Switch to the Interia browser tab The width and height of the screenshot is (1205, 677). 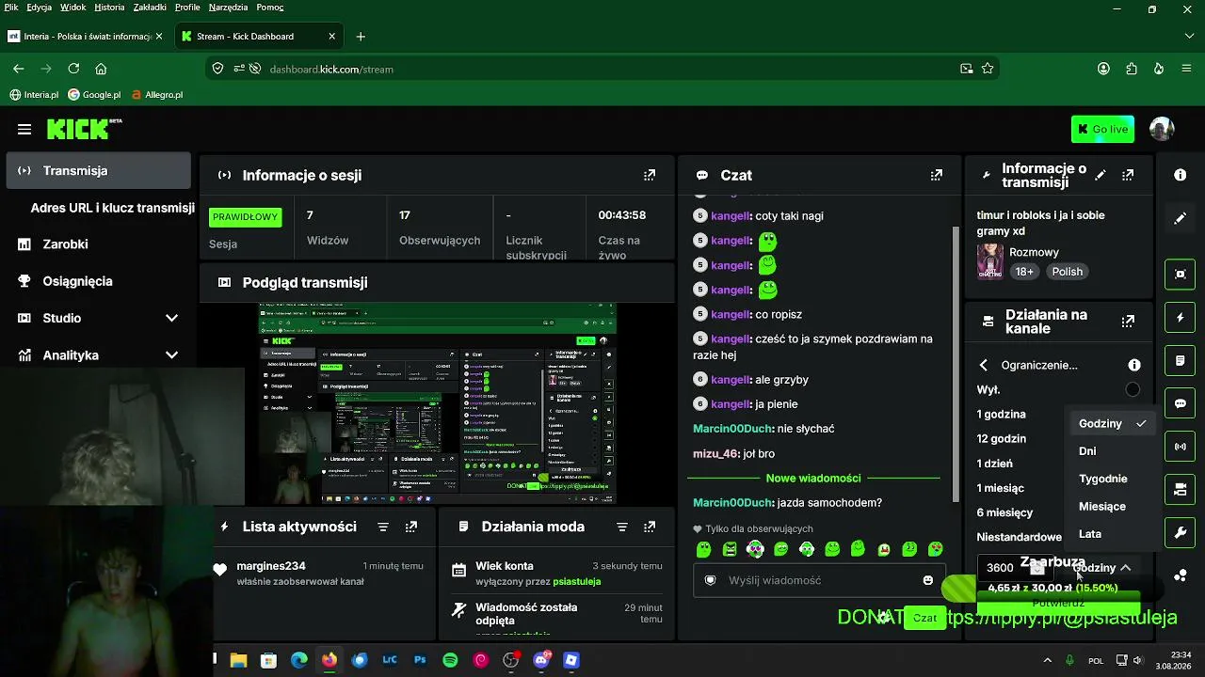pyautogui.click(x=86, y=37)
